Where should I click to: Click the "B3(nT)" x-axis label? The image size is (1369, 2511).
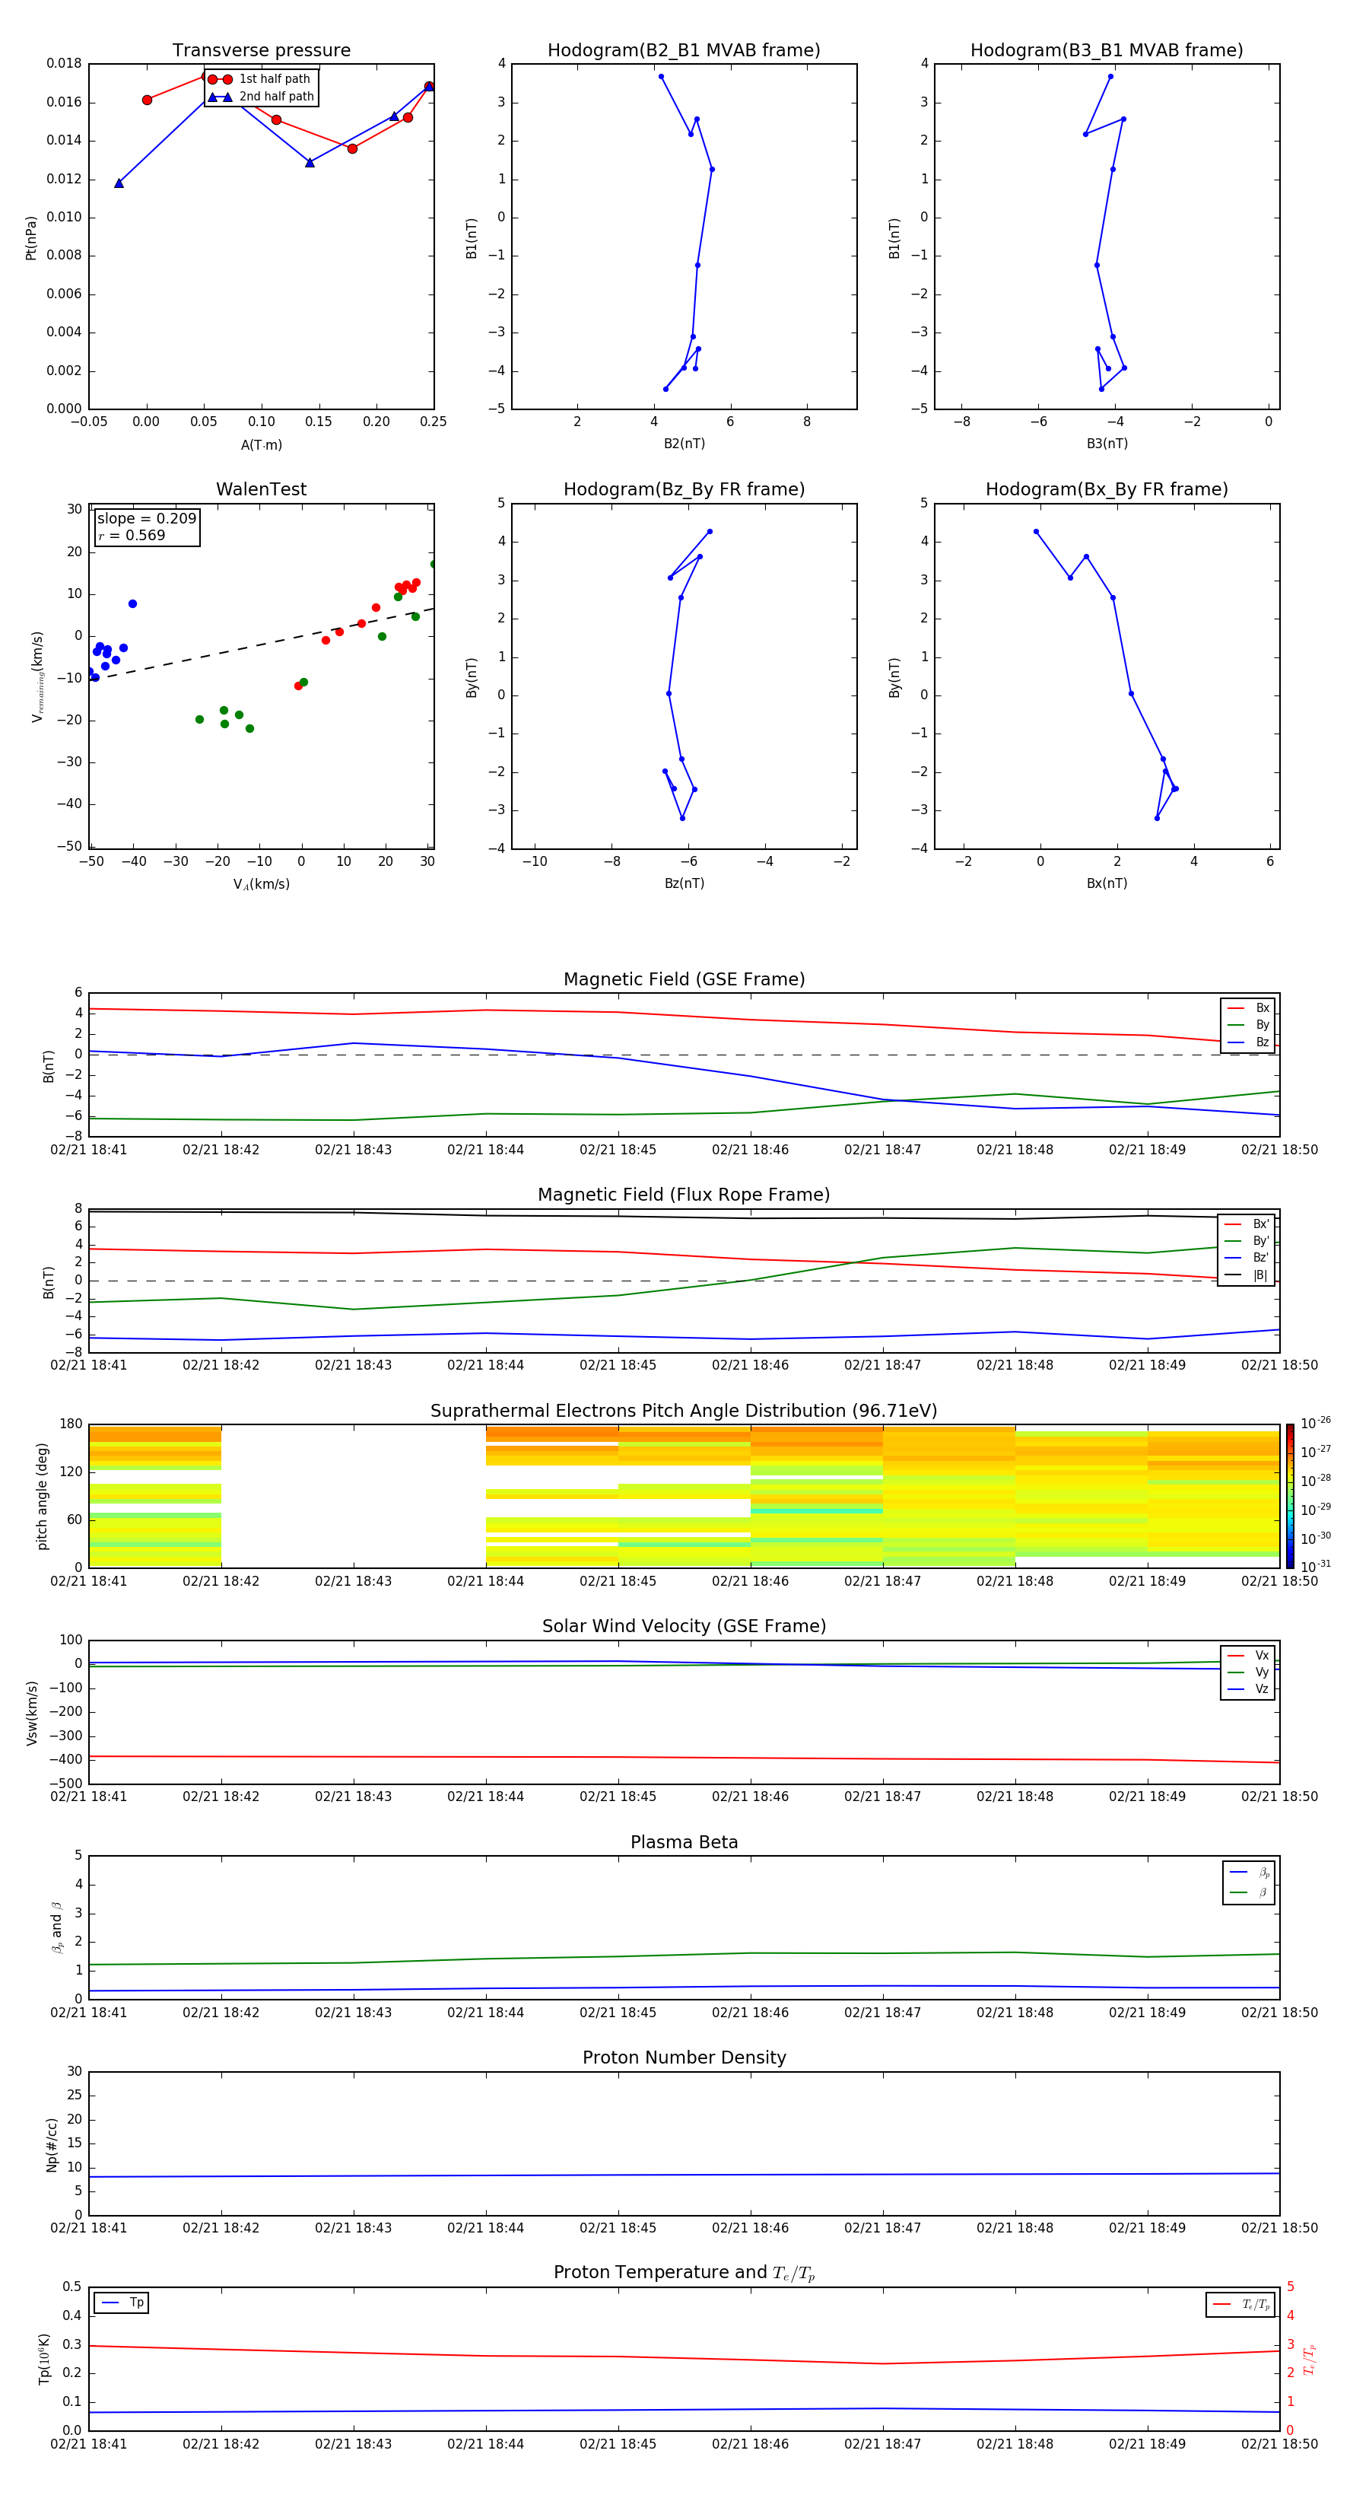tap(1107, 444)
